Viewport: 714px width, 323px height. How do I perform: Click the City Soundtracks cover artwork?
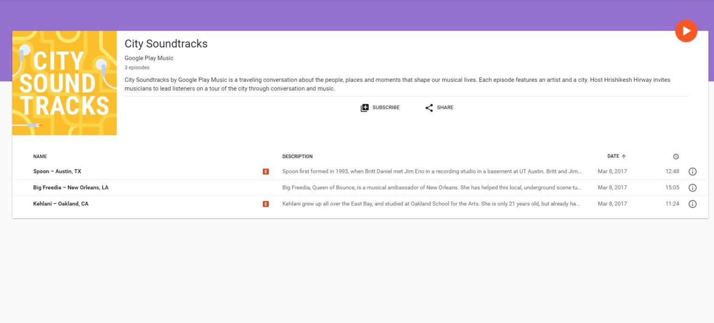[x=65, y=83]
